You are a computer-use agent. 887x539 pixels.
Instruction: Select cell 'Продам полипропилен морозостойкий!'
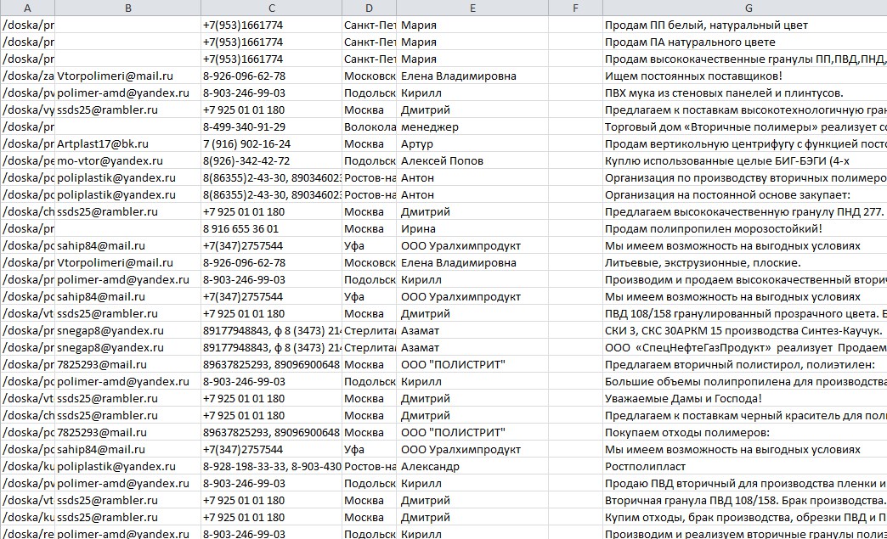745,228
